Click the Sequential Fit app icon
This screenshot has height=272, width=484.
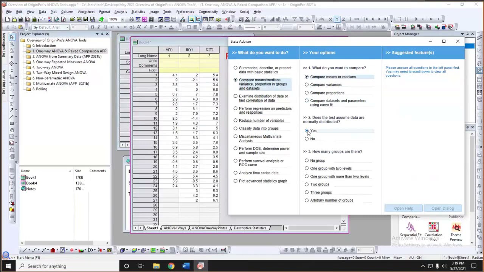[411, 230]
